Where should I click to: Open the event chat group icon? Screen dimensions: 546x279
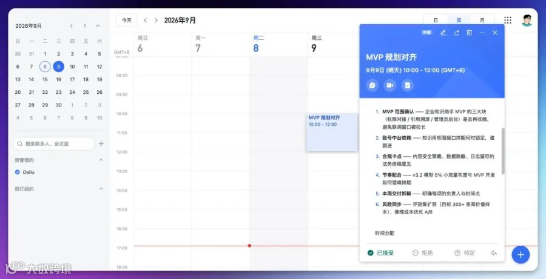point(372,85)
